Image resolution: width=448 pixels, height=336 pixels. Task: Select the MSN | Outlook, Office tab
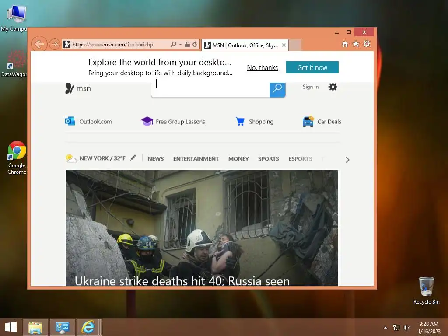[245, 45]
